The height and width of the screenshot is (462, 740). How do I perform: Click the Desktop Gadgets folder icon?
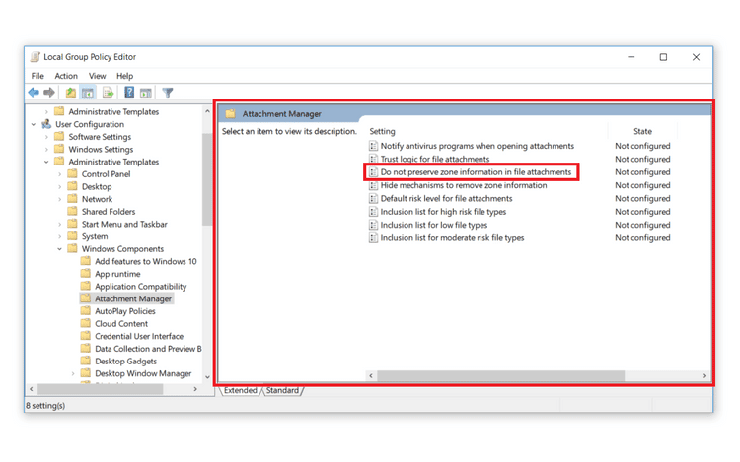pyautogui.click(x=86, y=362)
